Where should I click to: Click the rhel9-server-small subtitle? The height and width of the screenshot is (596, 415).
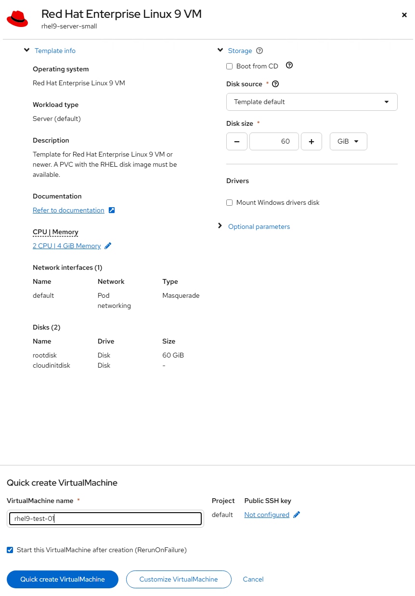[69, 26]
